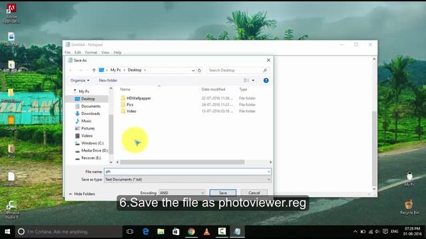Screen dimensions: 426x239
Task: Expand the File name history dropdown arrow
Action: [268, 171]
